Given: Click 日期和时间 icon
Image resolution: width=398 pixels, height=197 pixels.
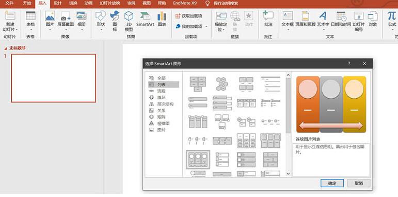Looking at the screenshot, I should click(x=341, y=16).
